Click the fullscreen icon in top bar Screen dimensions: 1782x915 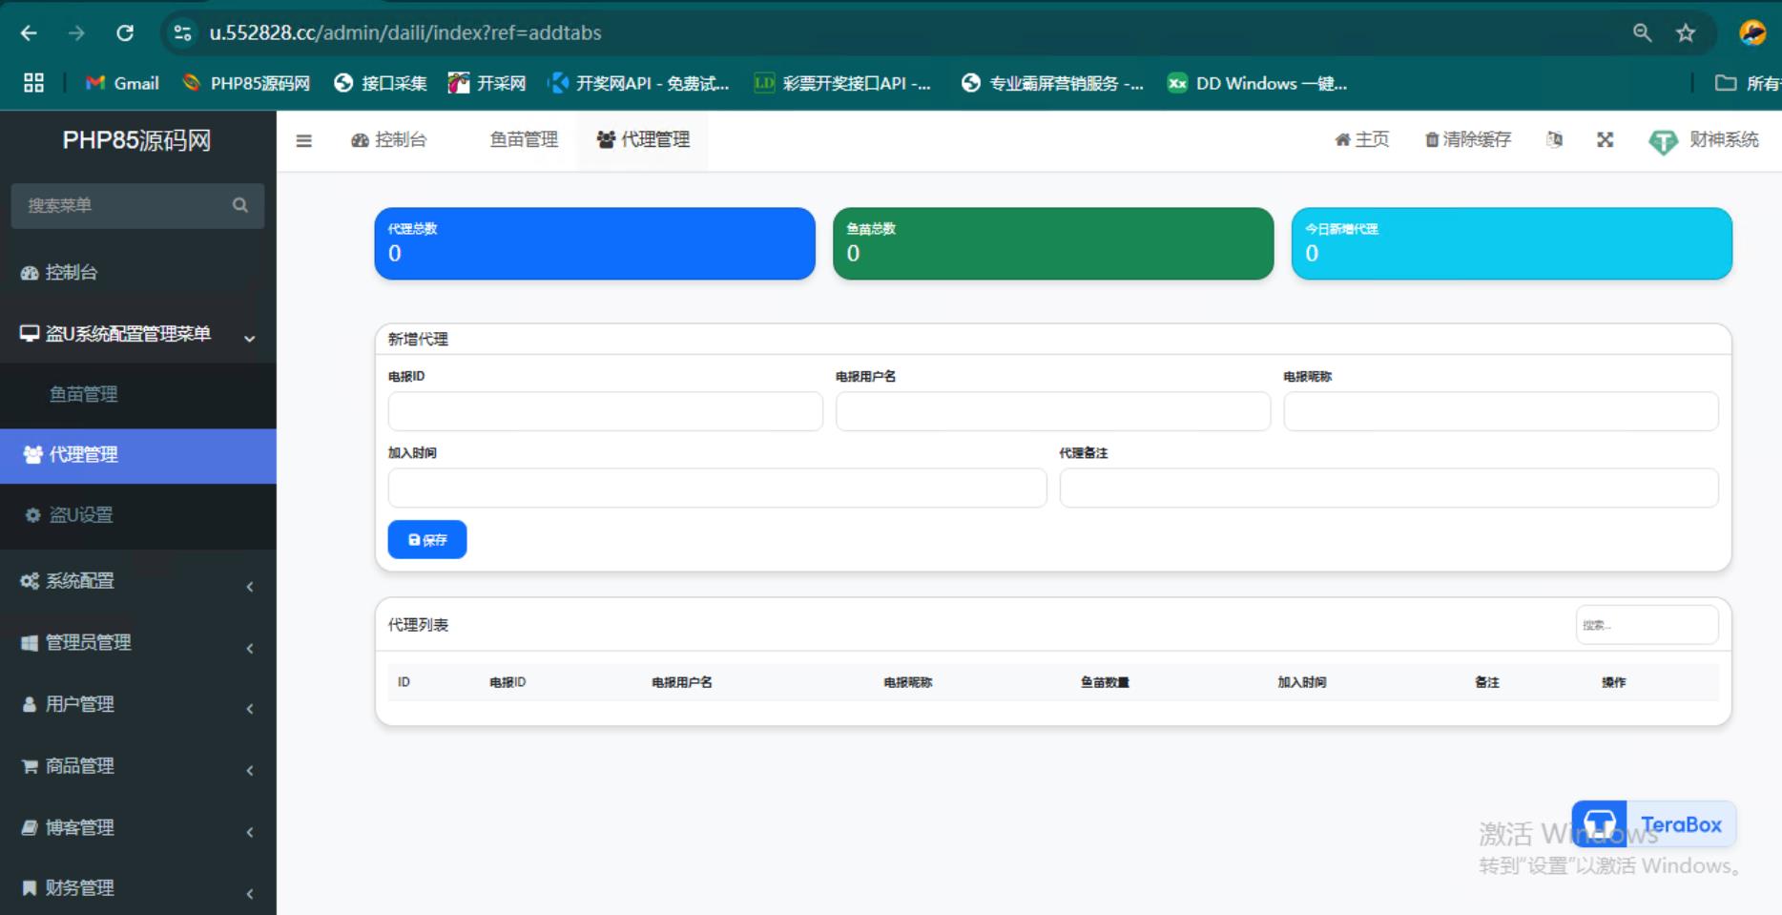[1605, 140]
